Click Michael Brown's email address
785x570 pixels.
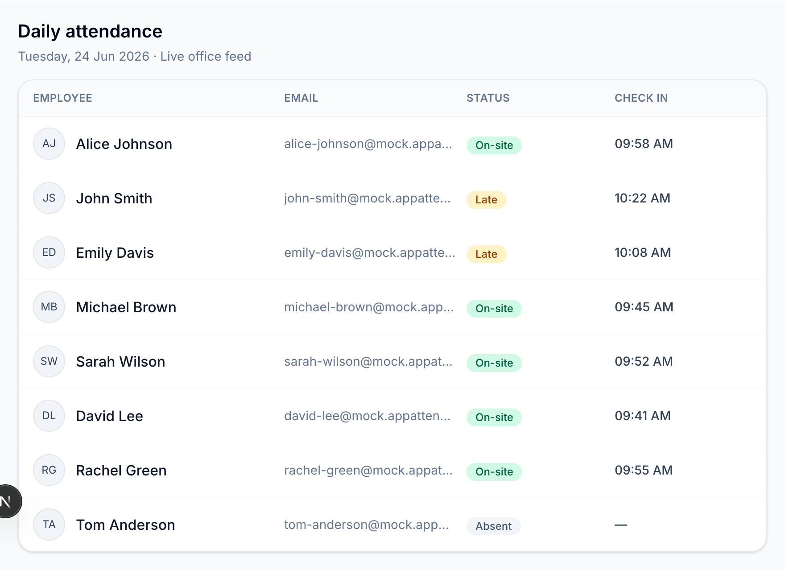(369, 307)
